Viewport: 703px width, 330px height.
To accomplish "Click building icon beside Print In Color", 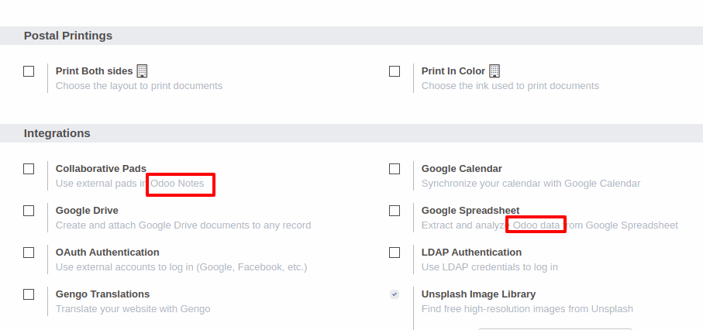I will (494, 70).
